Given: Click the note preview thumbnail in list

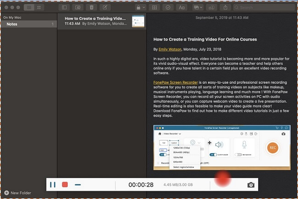Looking at the screenshot, I should click(138, 21).
